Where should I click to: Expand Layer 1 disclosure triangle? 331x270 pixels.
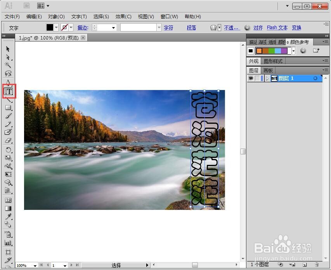coord(267,78)
